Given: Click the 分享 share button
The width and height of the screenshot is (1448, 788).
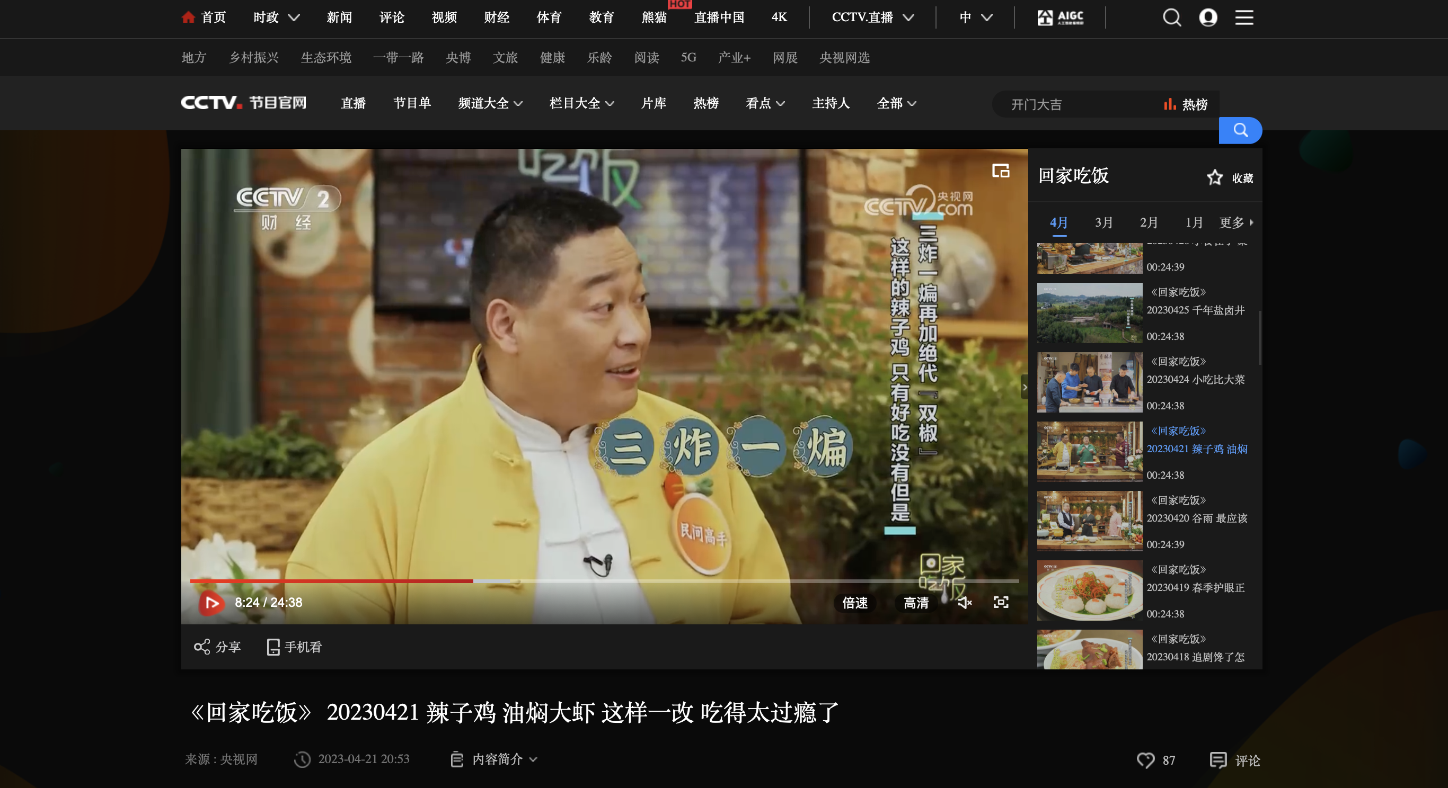Looking at the screenshot, I should (x=217, y=647).
